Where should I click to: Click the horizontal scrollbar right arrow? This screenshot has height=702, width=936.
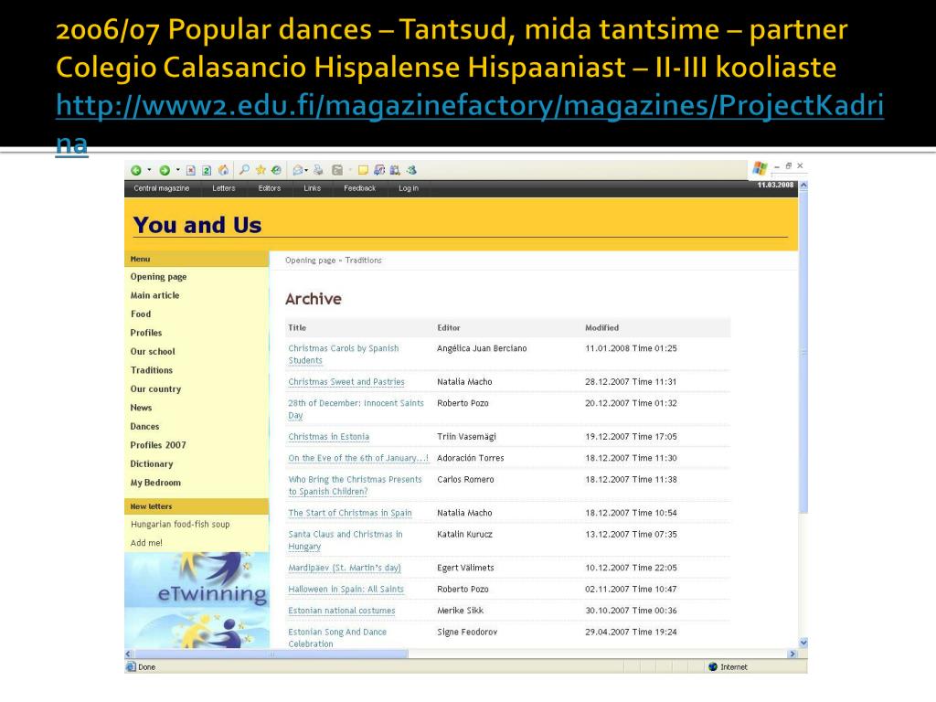coord(792,654)
